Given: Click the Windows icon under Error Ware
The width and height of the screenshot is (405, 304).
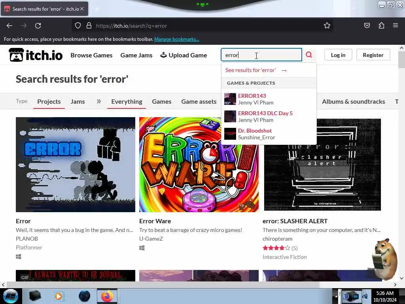Looking at the screenshot, I should click(x=142, y=248).
